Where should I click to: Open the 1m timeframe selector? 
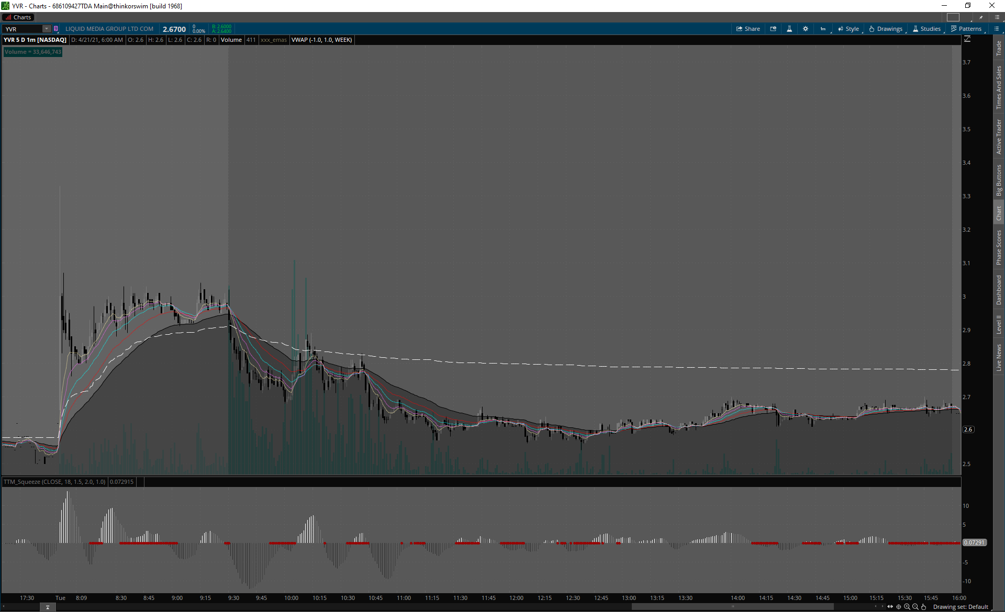click(x=823, y=29)
